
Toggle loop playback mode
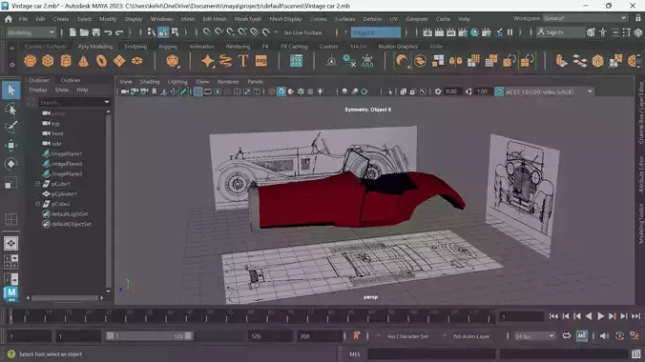[567, 336]
